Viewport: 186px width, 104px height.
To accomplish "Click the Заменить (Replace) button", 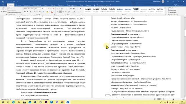I will click(172, 10).
